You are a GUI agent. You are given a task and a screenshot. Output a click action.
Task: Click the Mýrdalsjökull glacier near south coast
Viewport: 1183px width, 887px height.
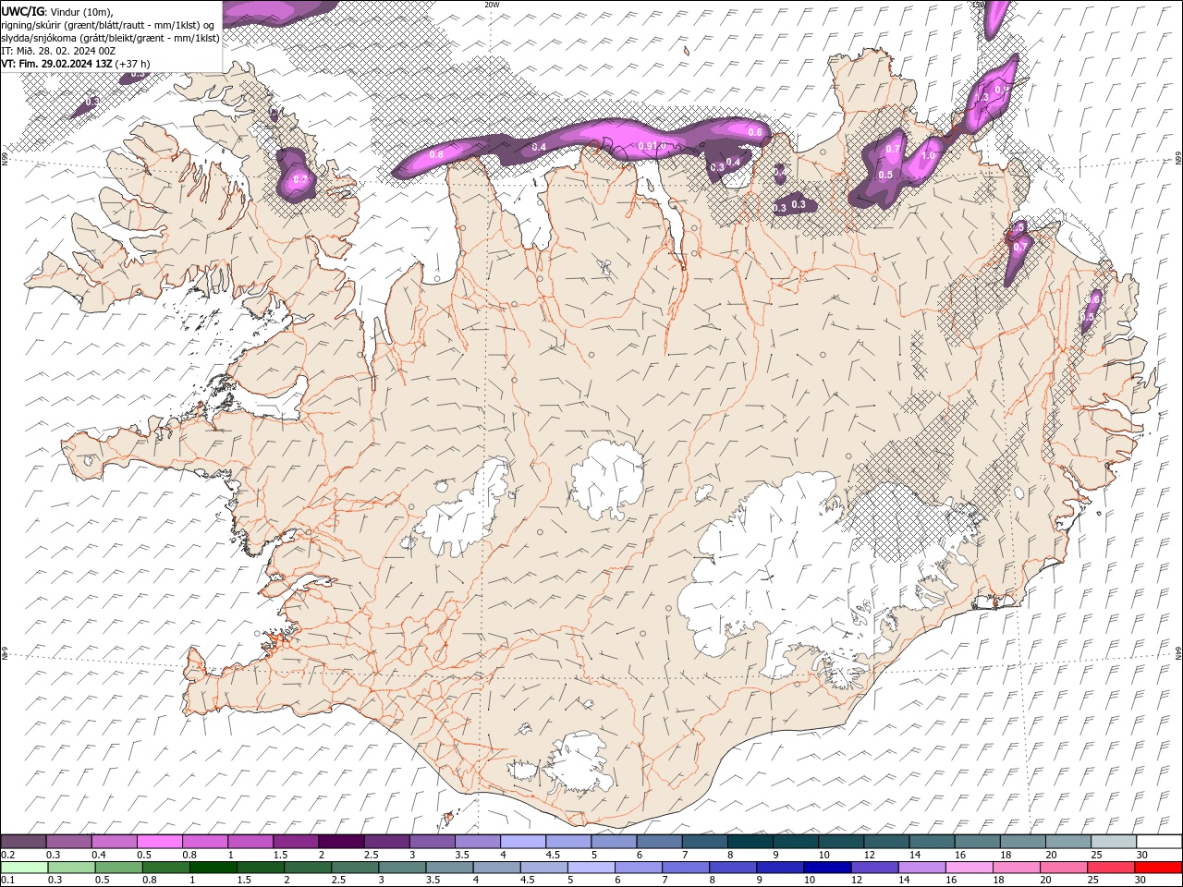[x=579, y=763]
